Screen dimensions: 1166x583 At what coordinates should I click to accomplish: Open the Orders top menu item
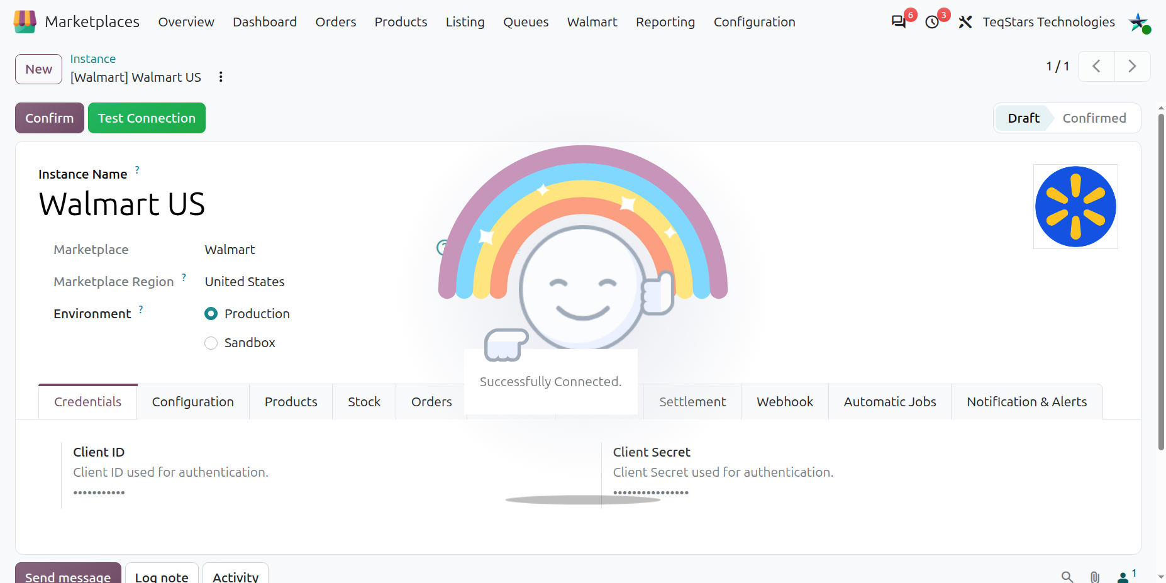pyautogui.click(x=335, y=22)
